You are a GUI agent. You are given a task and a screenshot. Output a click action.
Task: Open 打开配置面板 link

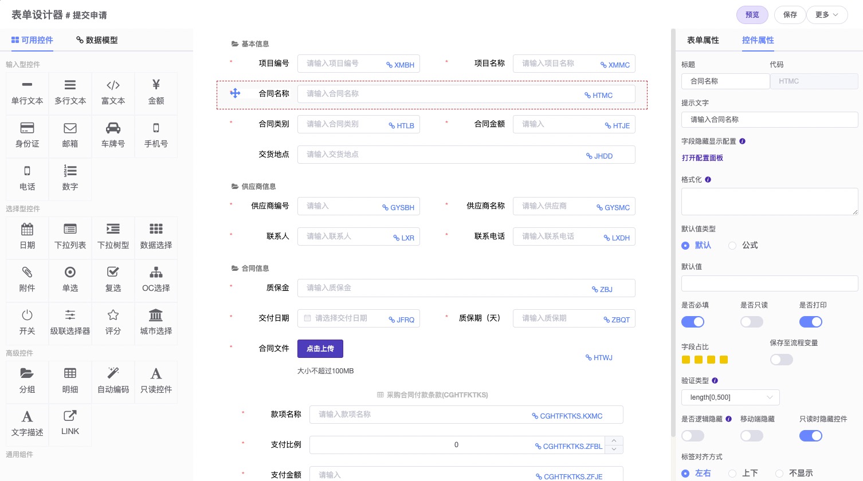tap(702, 158)
